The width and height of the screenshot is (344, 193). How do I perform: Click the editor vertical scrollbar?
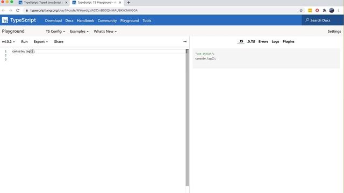[187, 118]
